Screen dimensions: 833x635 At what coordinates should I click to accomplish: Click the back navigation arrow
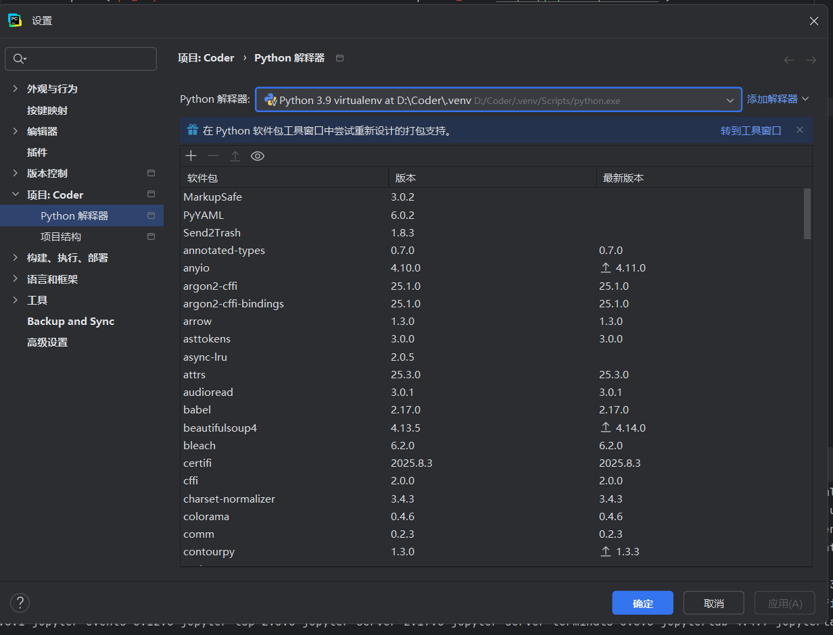[x=789, y=60]
